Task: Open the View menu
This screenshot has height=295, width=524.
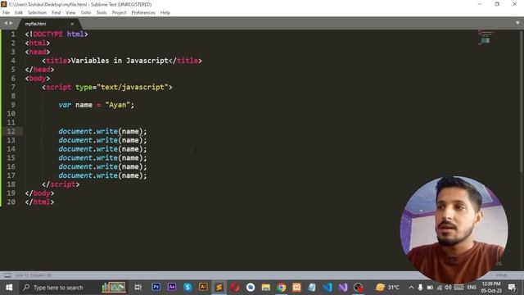Action: (x=70, y=13)
